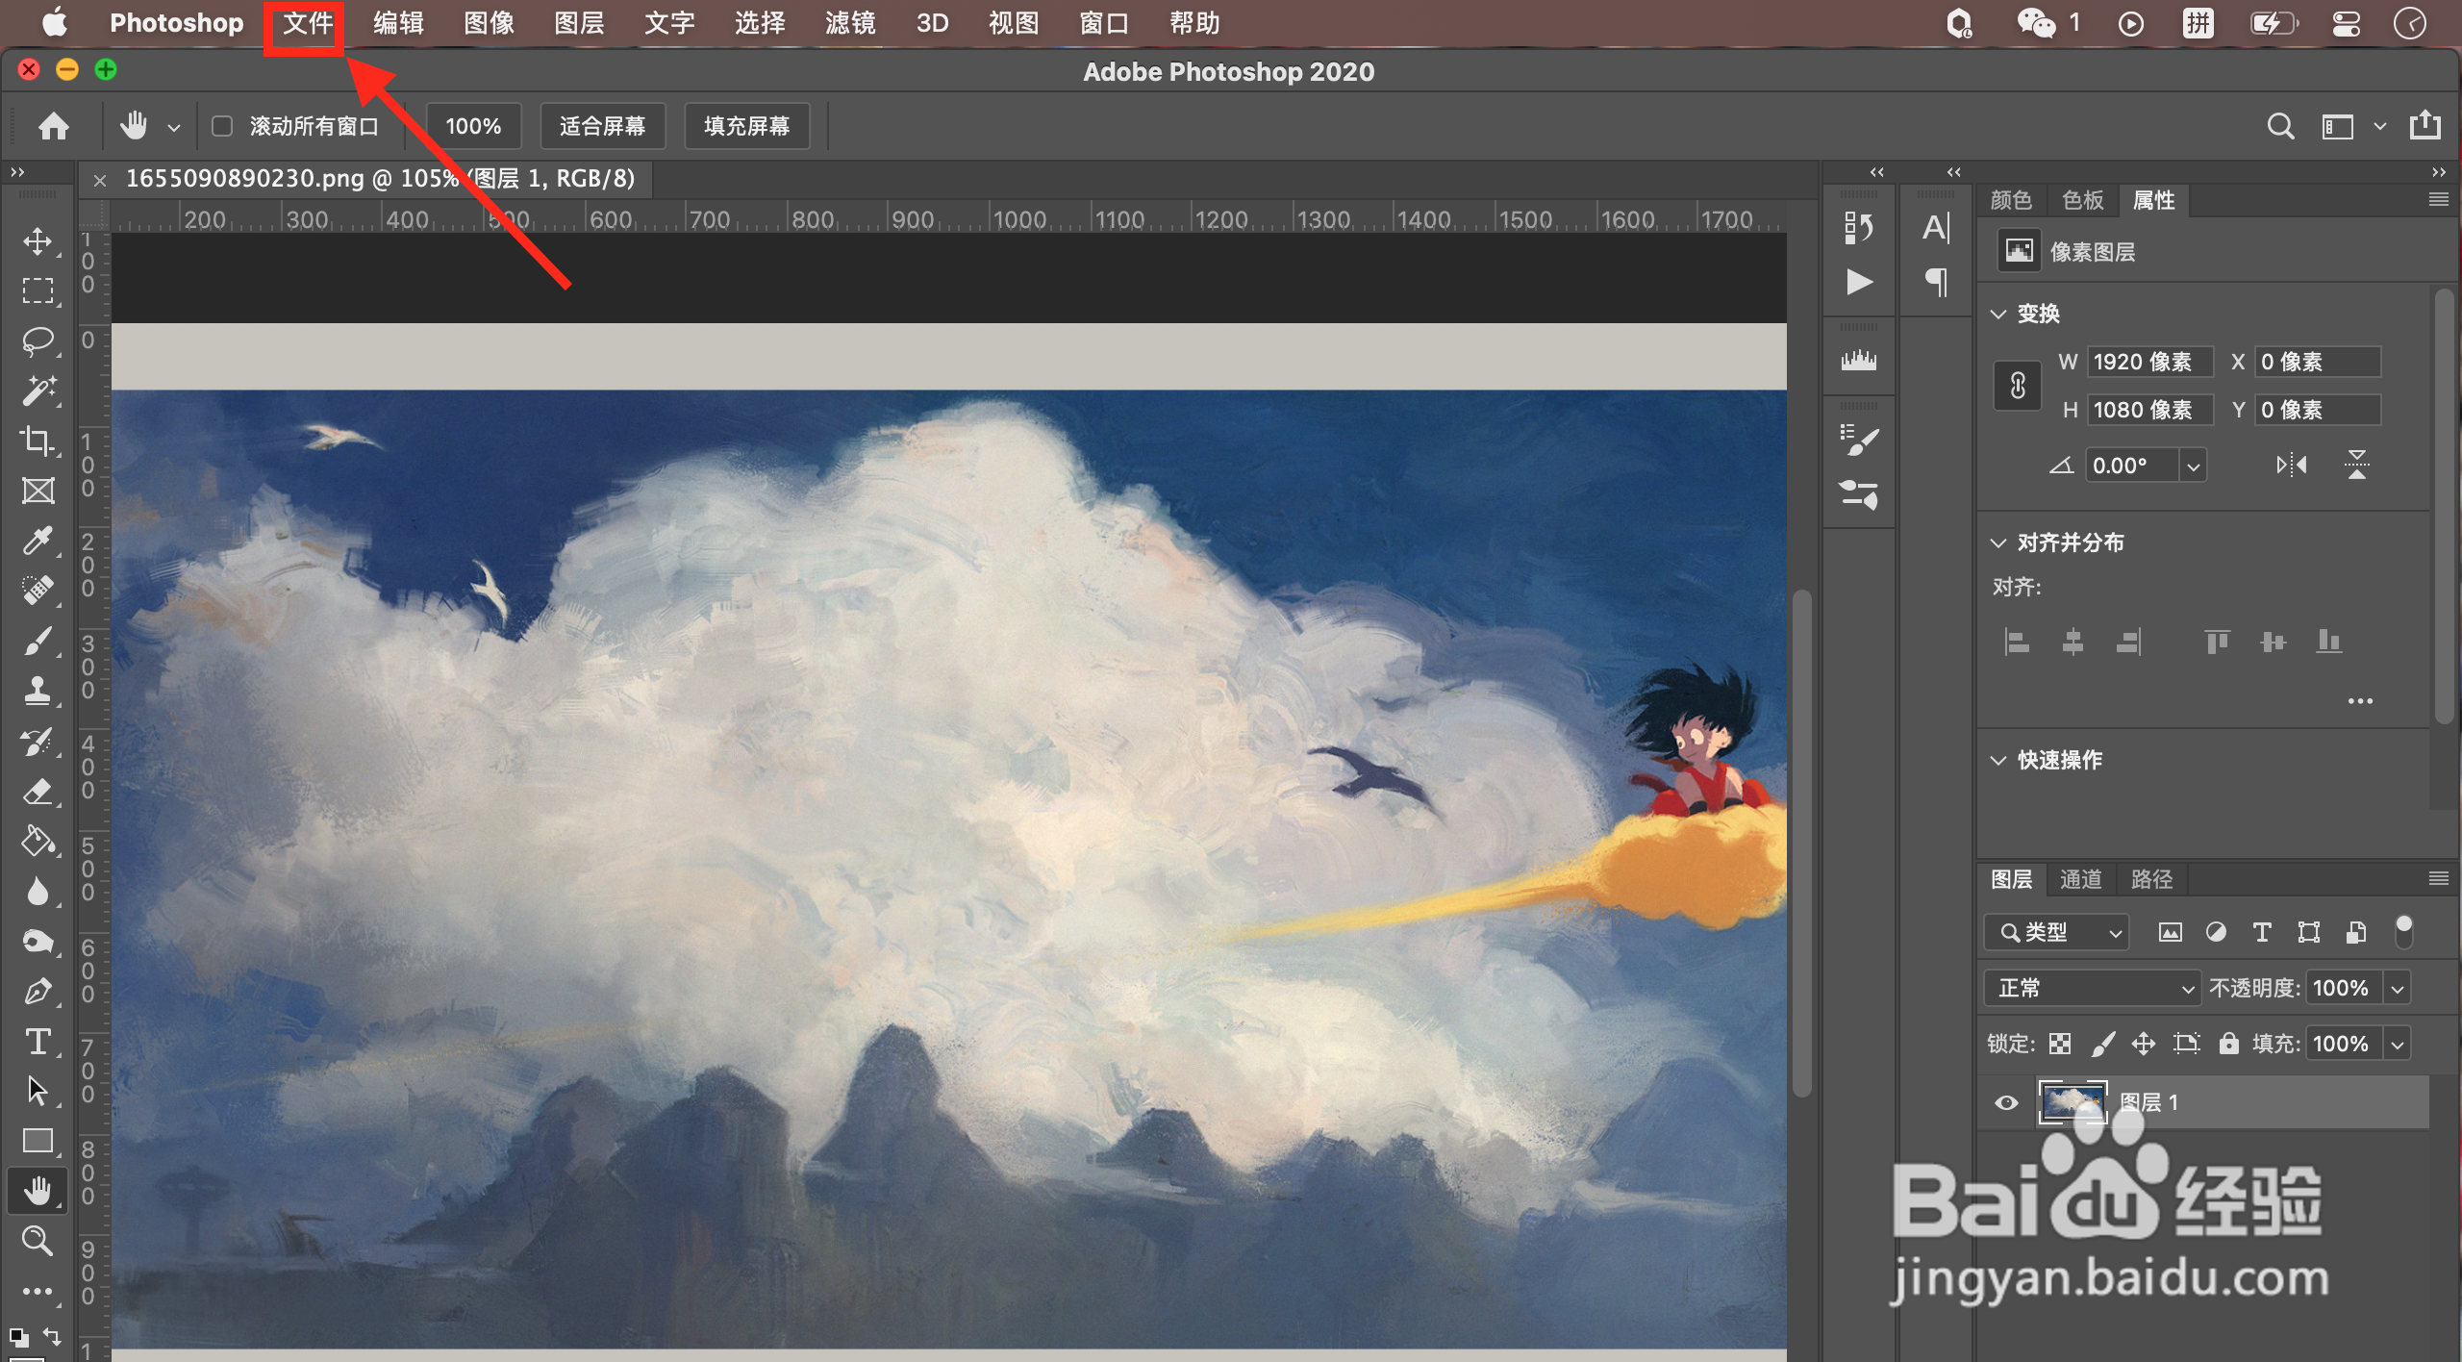Select the Crop tool

click(38, 441)
